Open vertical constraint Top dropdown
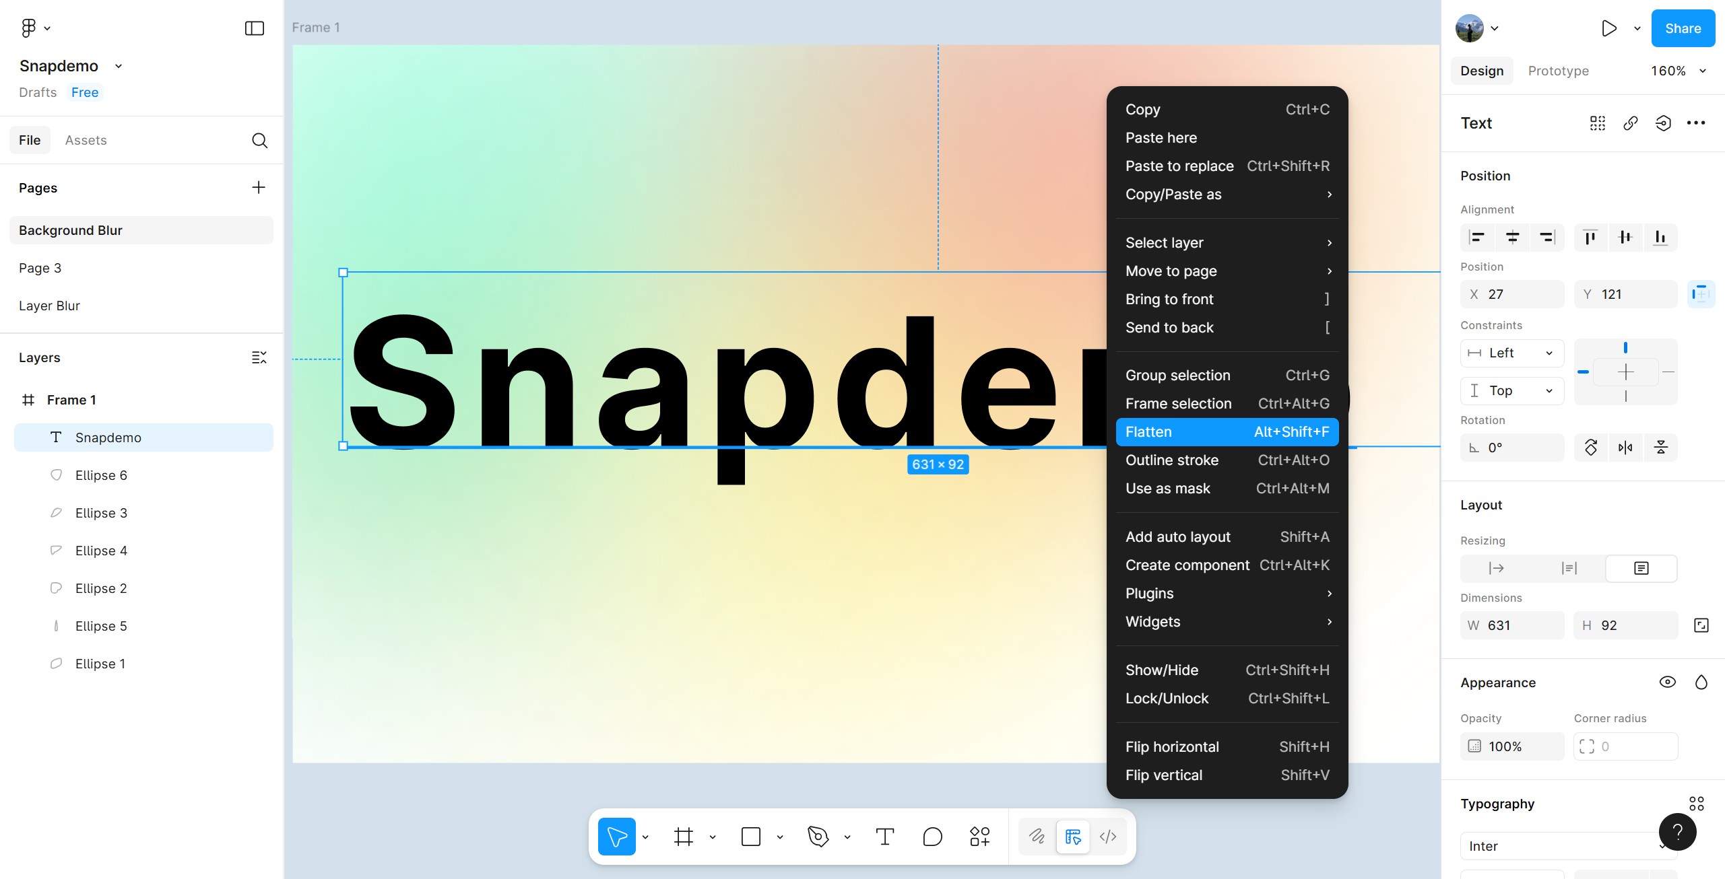This screenshot has width=1725, height=879. [x=1512, y=390]
